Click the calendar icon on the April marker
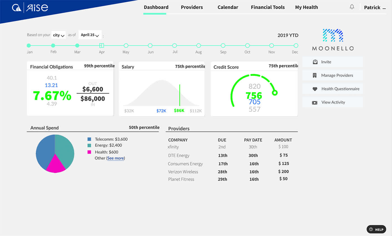 (x=102, y=45)
